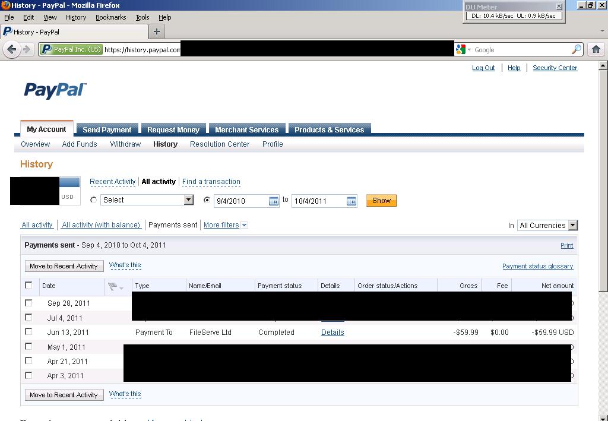
Task: Select the History - PayPal browser tab
Action: (x=75, y=32)
